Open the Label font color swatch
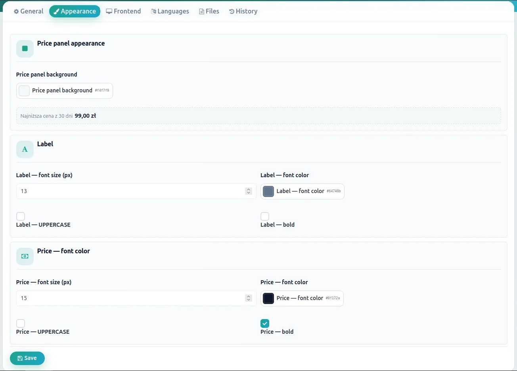Viewport: 517px width, 371px height. [x=268, y=191]
